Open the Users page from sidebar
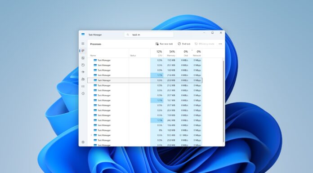This screenshot has height=173, width=313. [x=83, y=79]
